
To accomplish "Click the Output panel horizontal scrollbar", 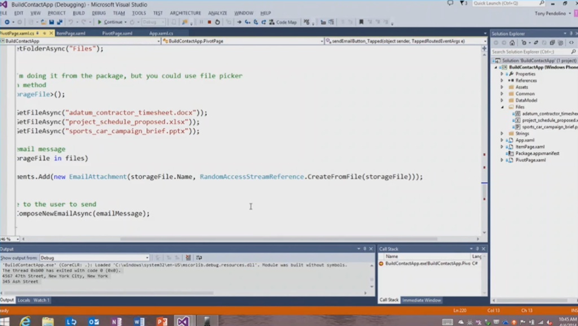I will 109,293.
